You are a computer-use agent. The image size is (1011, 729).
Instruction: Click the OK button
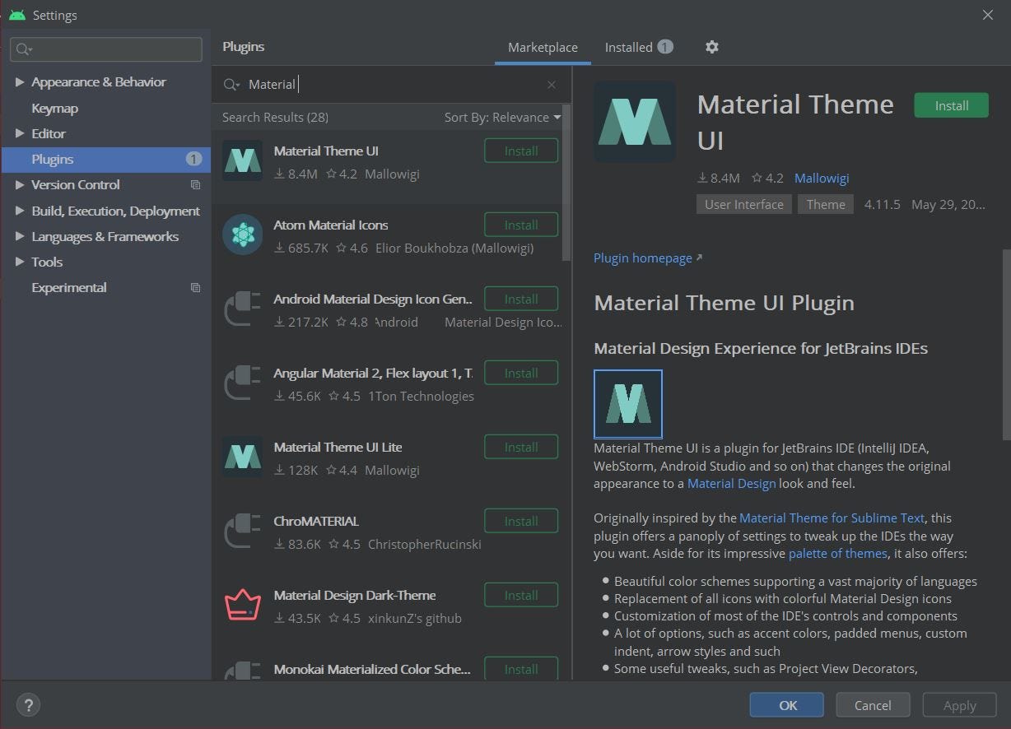(x=788, y=705)
